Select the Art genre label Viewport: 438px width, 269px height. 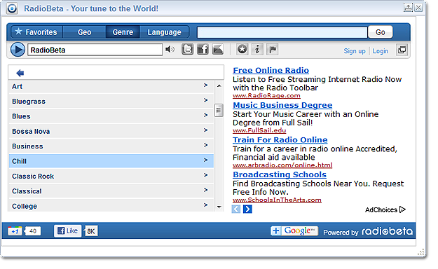pyautogui.click(x=17, y=87)
